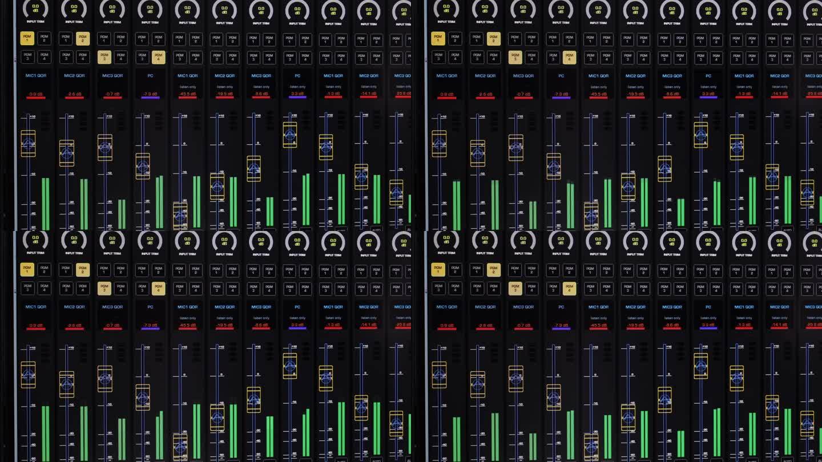Top-left panel: grab fader handle of 0.9 dB strip
This screenshot has width=822, height=462.
pos(28,144)
